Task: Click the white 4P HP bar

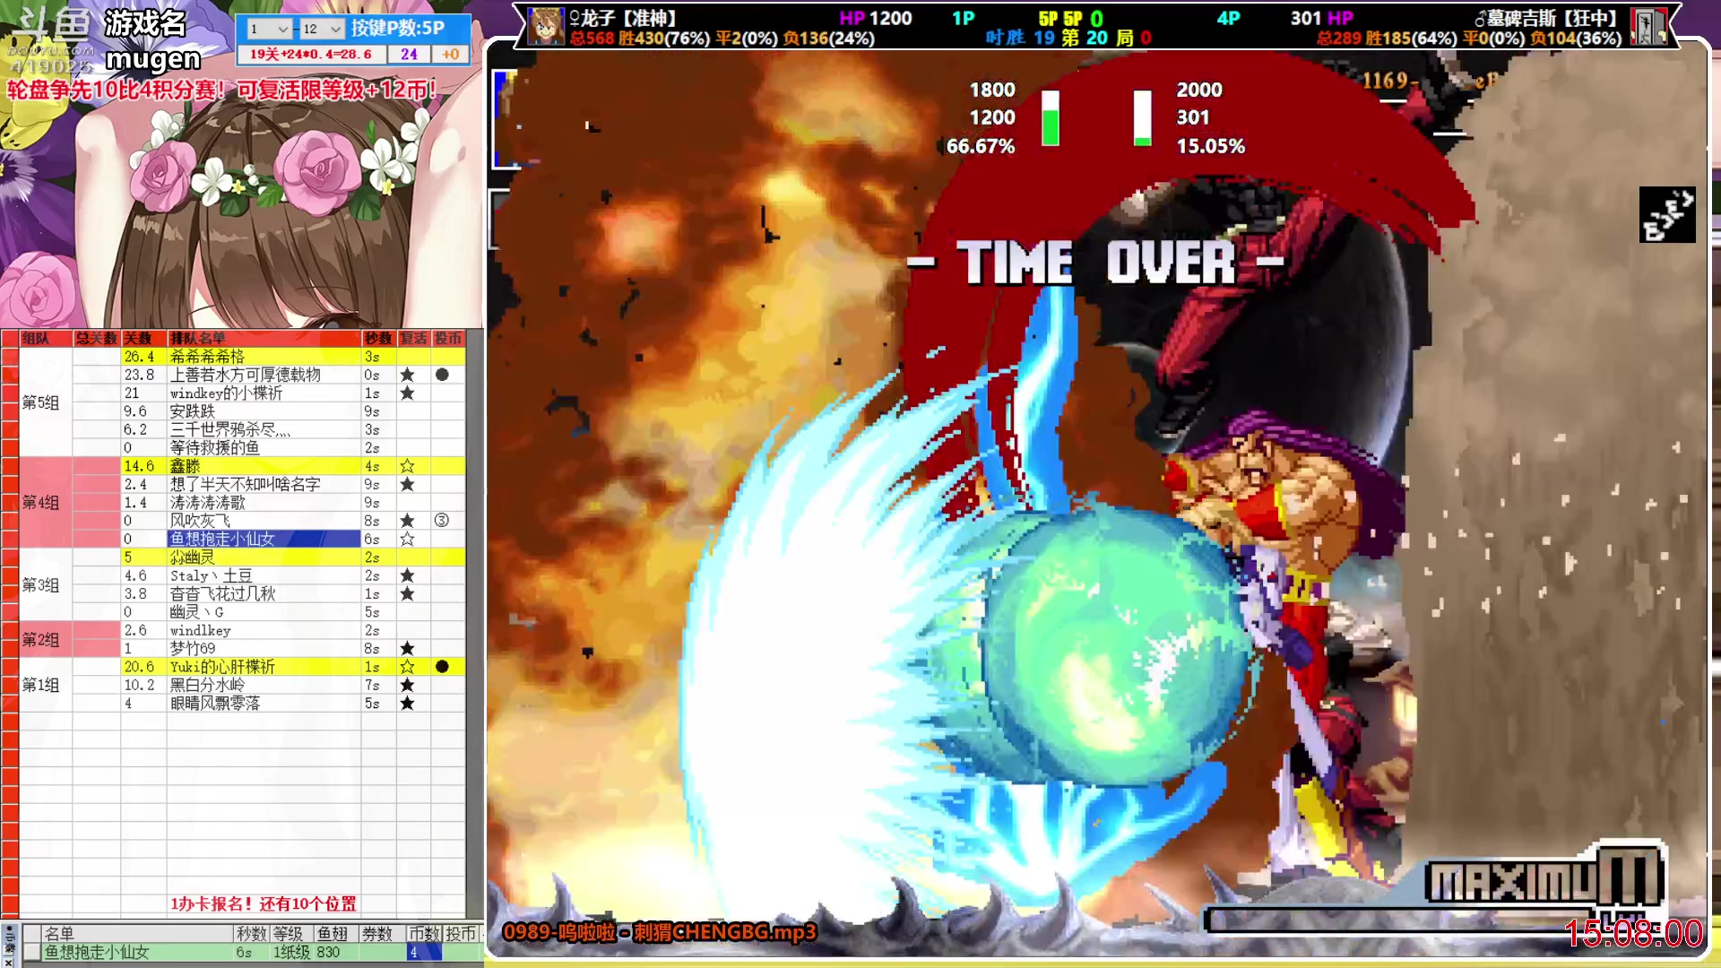Action: pyautogui.click(x=1142, y=117)
